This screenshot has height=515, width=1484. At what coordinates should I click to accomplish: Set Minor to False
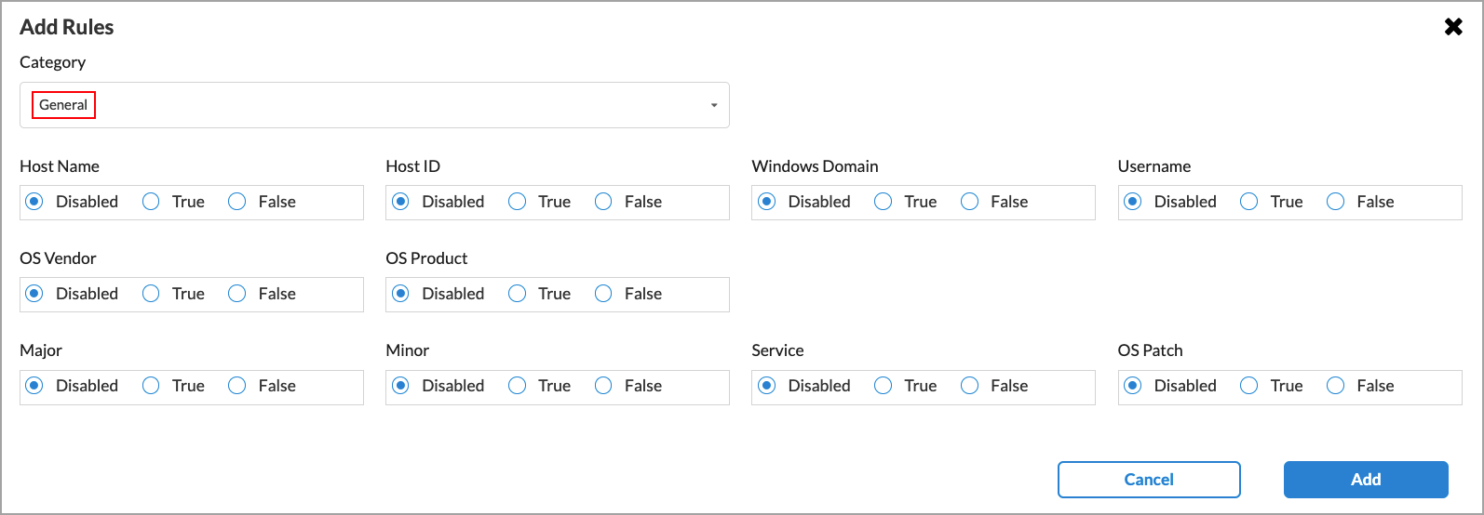pos(603,386)
